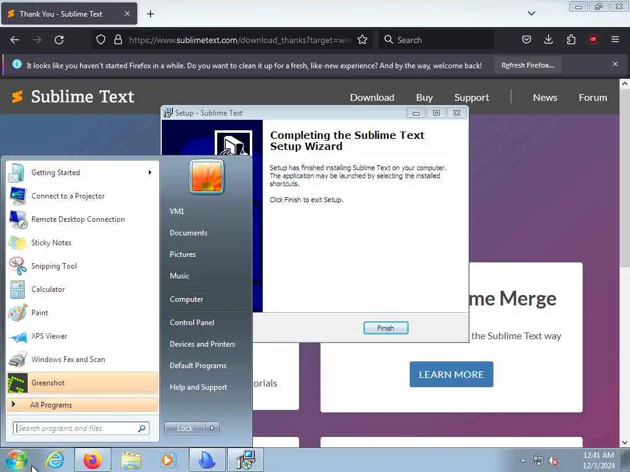Click the Sublime Text site logo

[x=73, y=96]
